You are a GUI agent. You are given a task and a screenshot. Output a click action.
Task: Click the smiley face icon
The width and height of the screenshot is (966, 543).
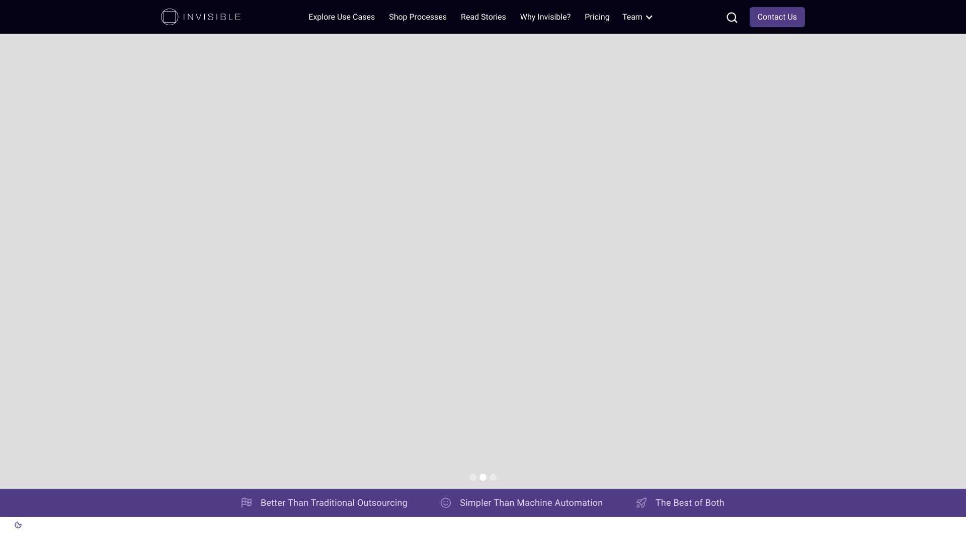pyautogui.click(x=446, y=503)
